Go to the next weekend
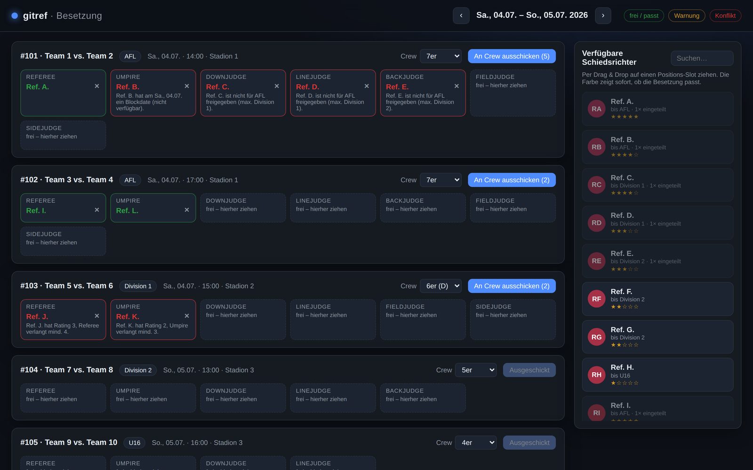This screenshot has height=470, width=753. (603, 16)
